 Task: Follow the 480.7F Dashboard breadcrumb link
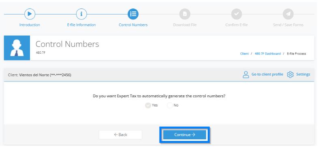click(x=268, y=54)
